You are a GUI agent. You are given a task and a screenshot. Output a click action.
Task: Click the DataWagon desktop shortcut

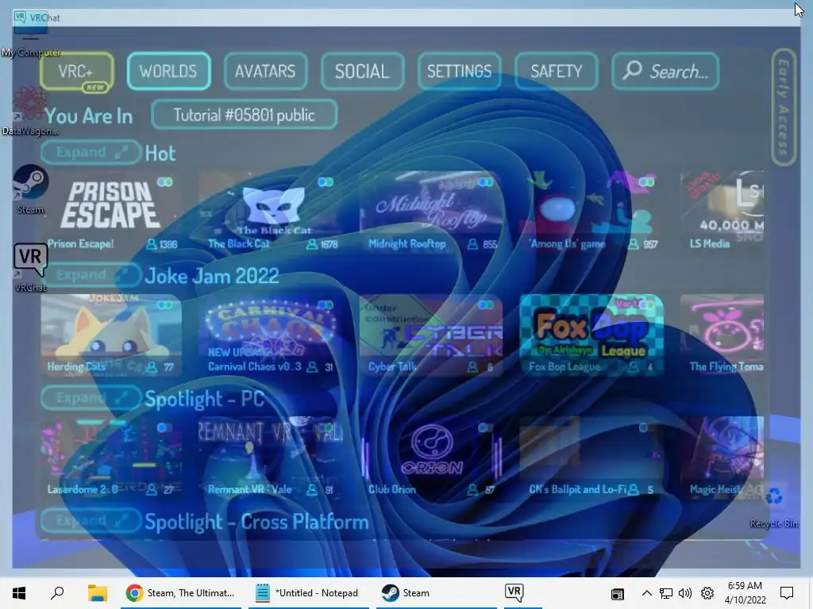(31, 109)
